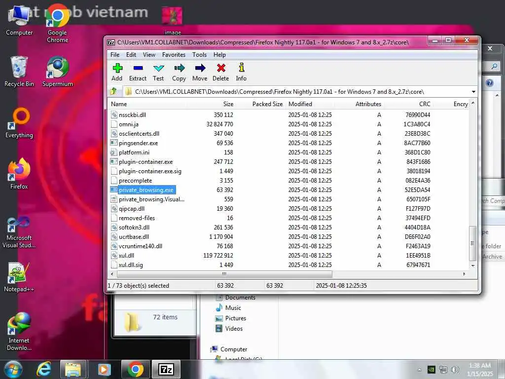The width and height of the screenshot is (505, 379).
Task: Sort by the Modified column header
Action: pos(310,104)
